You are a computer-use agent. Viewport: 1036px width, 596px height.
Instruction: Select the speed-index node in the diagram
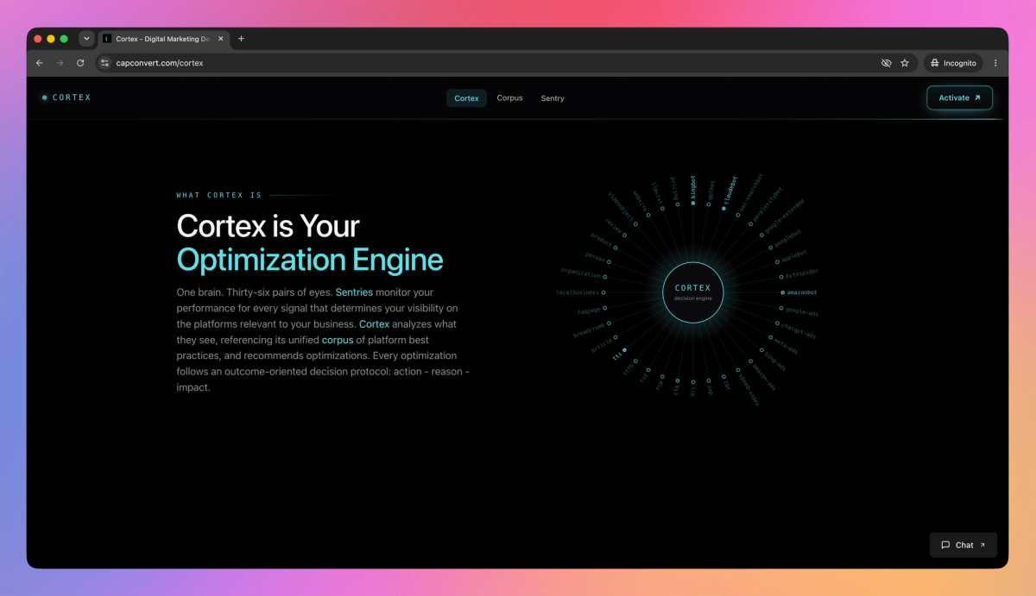748,386
